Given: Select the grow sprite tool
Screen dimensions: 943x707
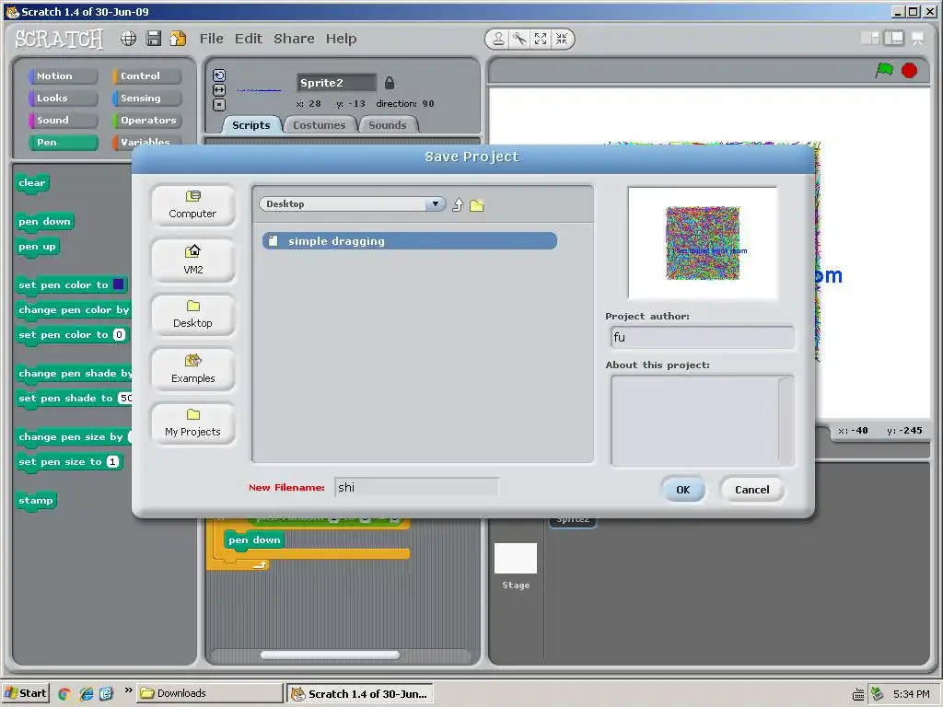Looking at the screenshot, I should (541, 39).
